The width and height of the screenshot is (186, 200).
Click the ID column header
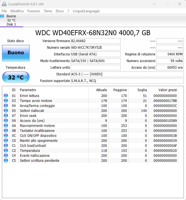tap(14, 90)
